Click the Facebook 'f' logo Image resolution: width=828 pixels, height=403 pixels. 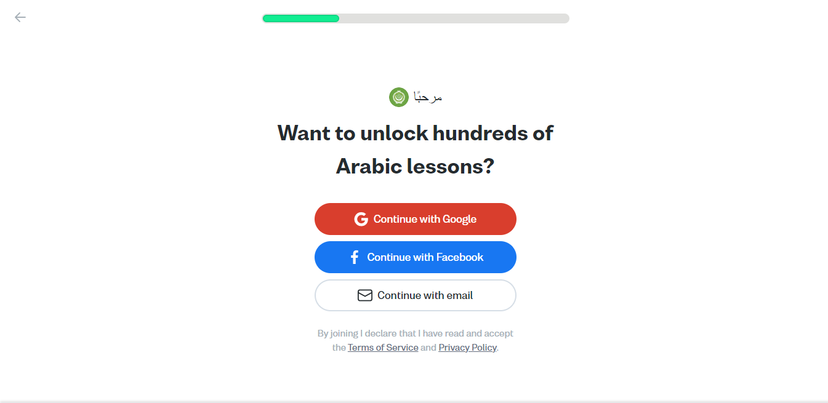(354, 257)
